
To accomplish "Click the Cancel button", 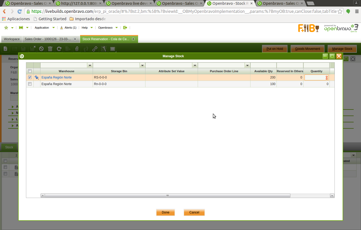I will pos(194,212).
